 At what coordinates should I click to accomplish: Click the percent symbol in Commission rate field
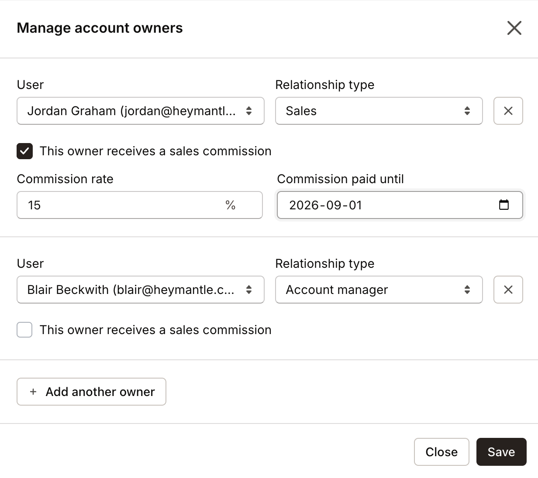click(231, 205)
